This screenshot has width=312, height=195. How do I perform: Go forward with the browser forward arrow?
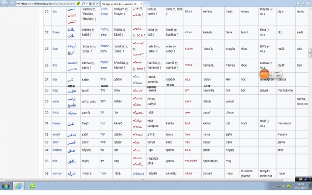12,4
